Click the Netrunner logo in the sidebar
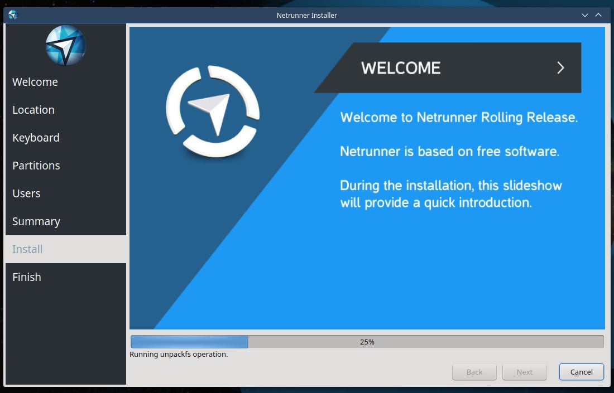Image resolution: width=614 pixels, height=393 pixels. click(x=65, y=45)
